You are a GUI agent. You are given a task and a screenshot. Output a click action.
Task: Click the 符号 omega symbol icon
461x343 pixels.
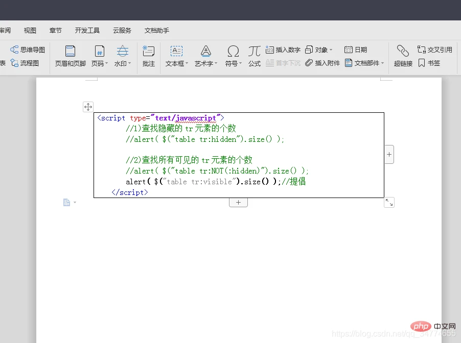pyautogui.click(x=233, y=51)
